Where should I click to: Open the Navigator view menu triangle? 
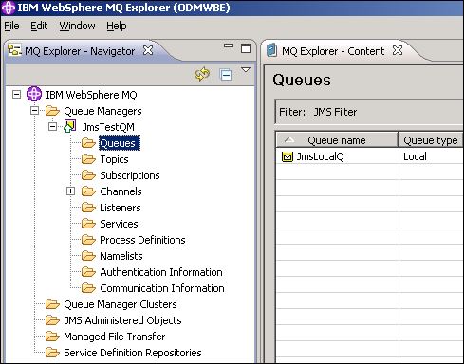(x=246, y=70)
